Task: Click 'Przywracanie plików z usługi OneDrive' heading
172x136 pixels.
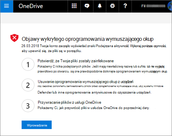Action: point(70,102)
